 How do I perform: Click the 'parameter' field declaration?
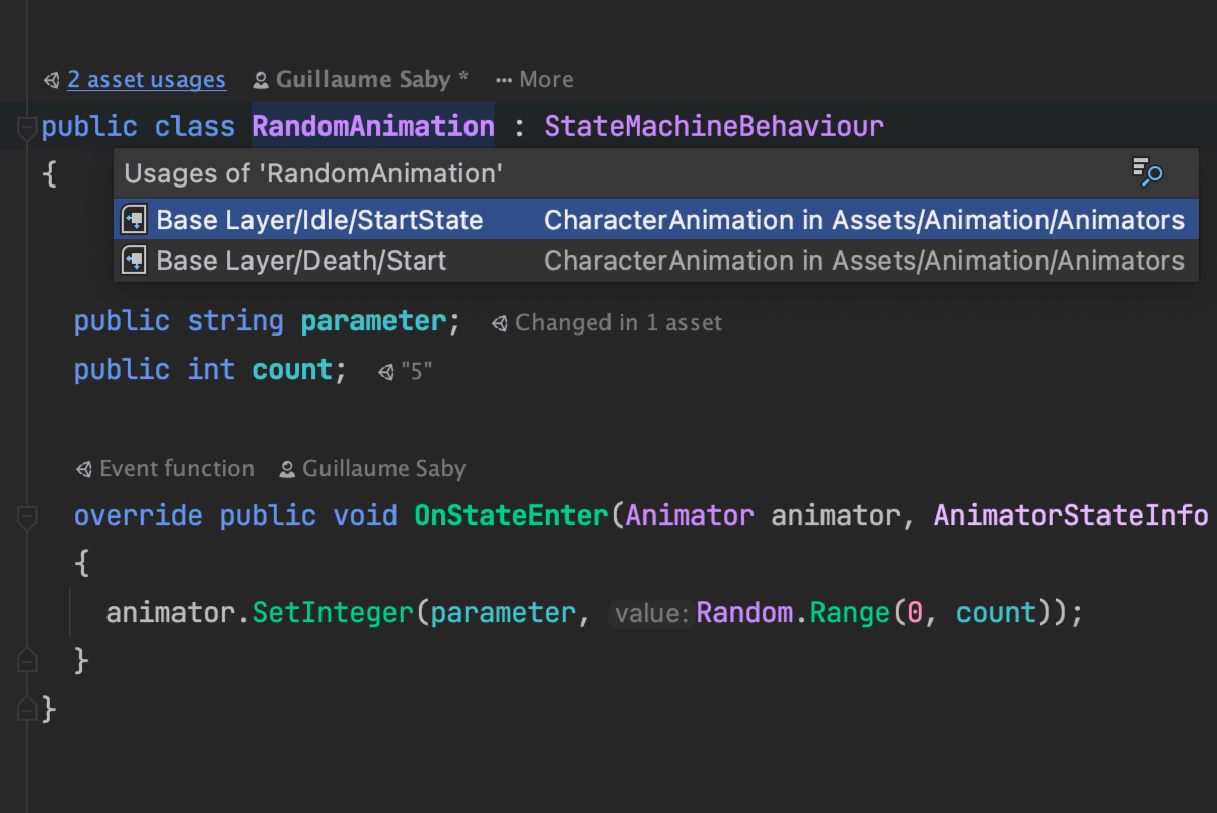(374, 321)
